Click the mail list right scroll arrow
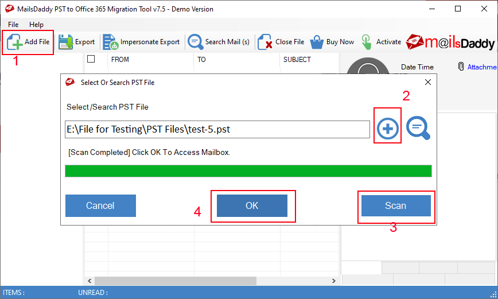The height and width of the screenshot is (299, 498). [x=333, y=281]
